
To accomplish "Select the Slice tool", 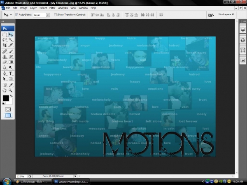I will point(11,45).
